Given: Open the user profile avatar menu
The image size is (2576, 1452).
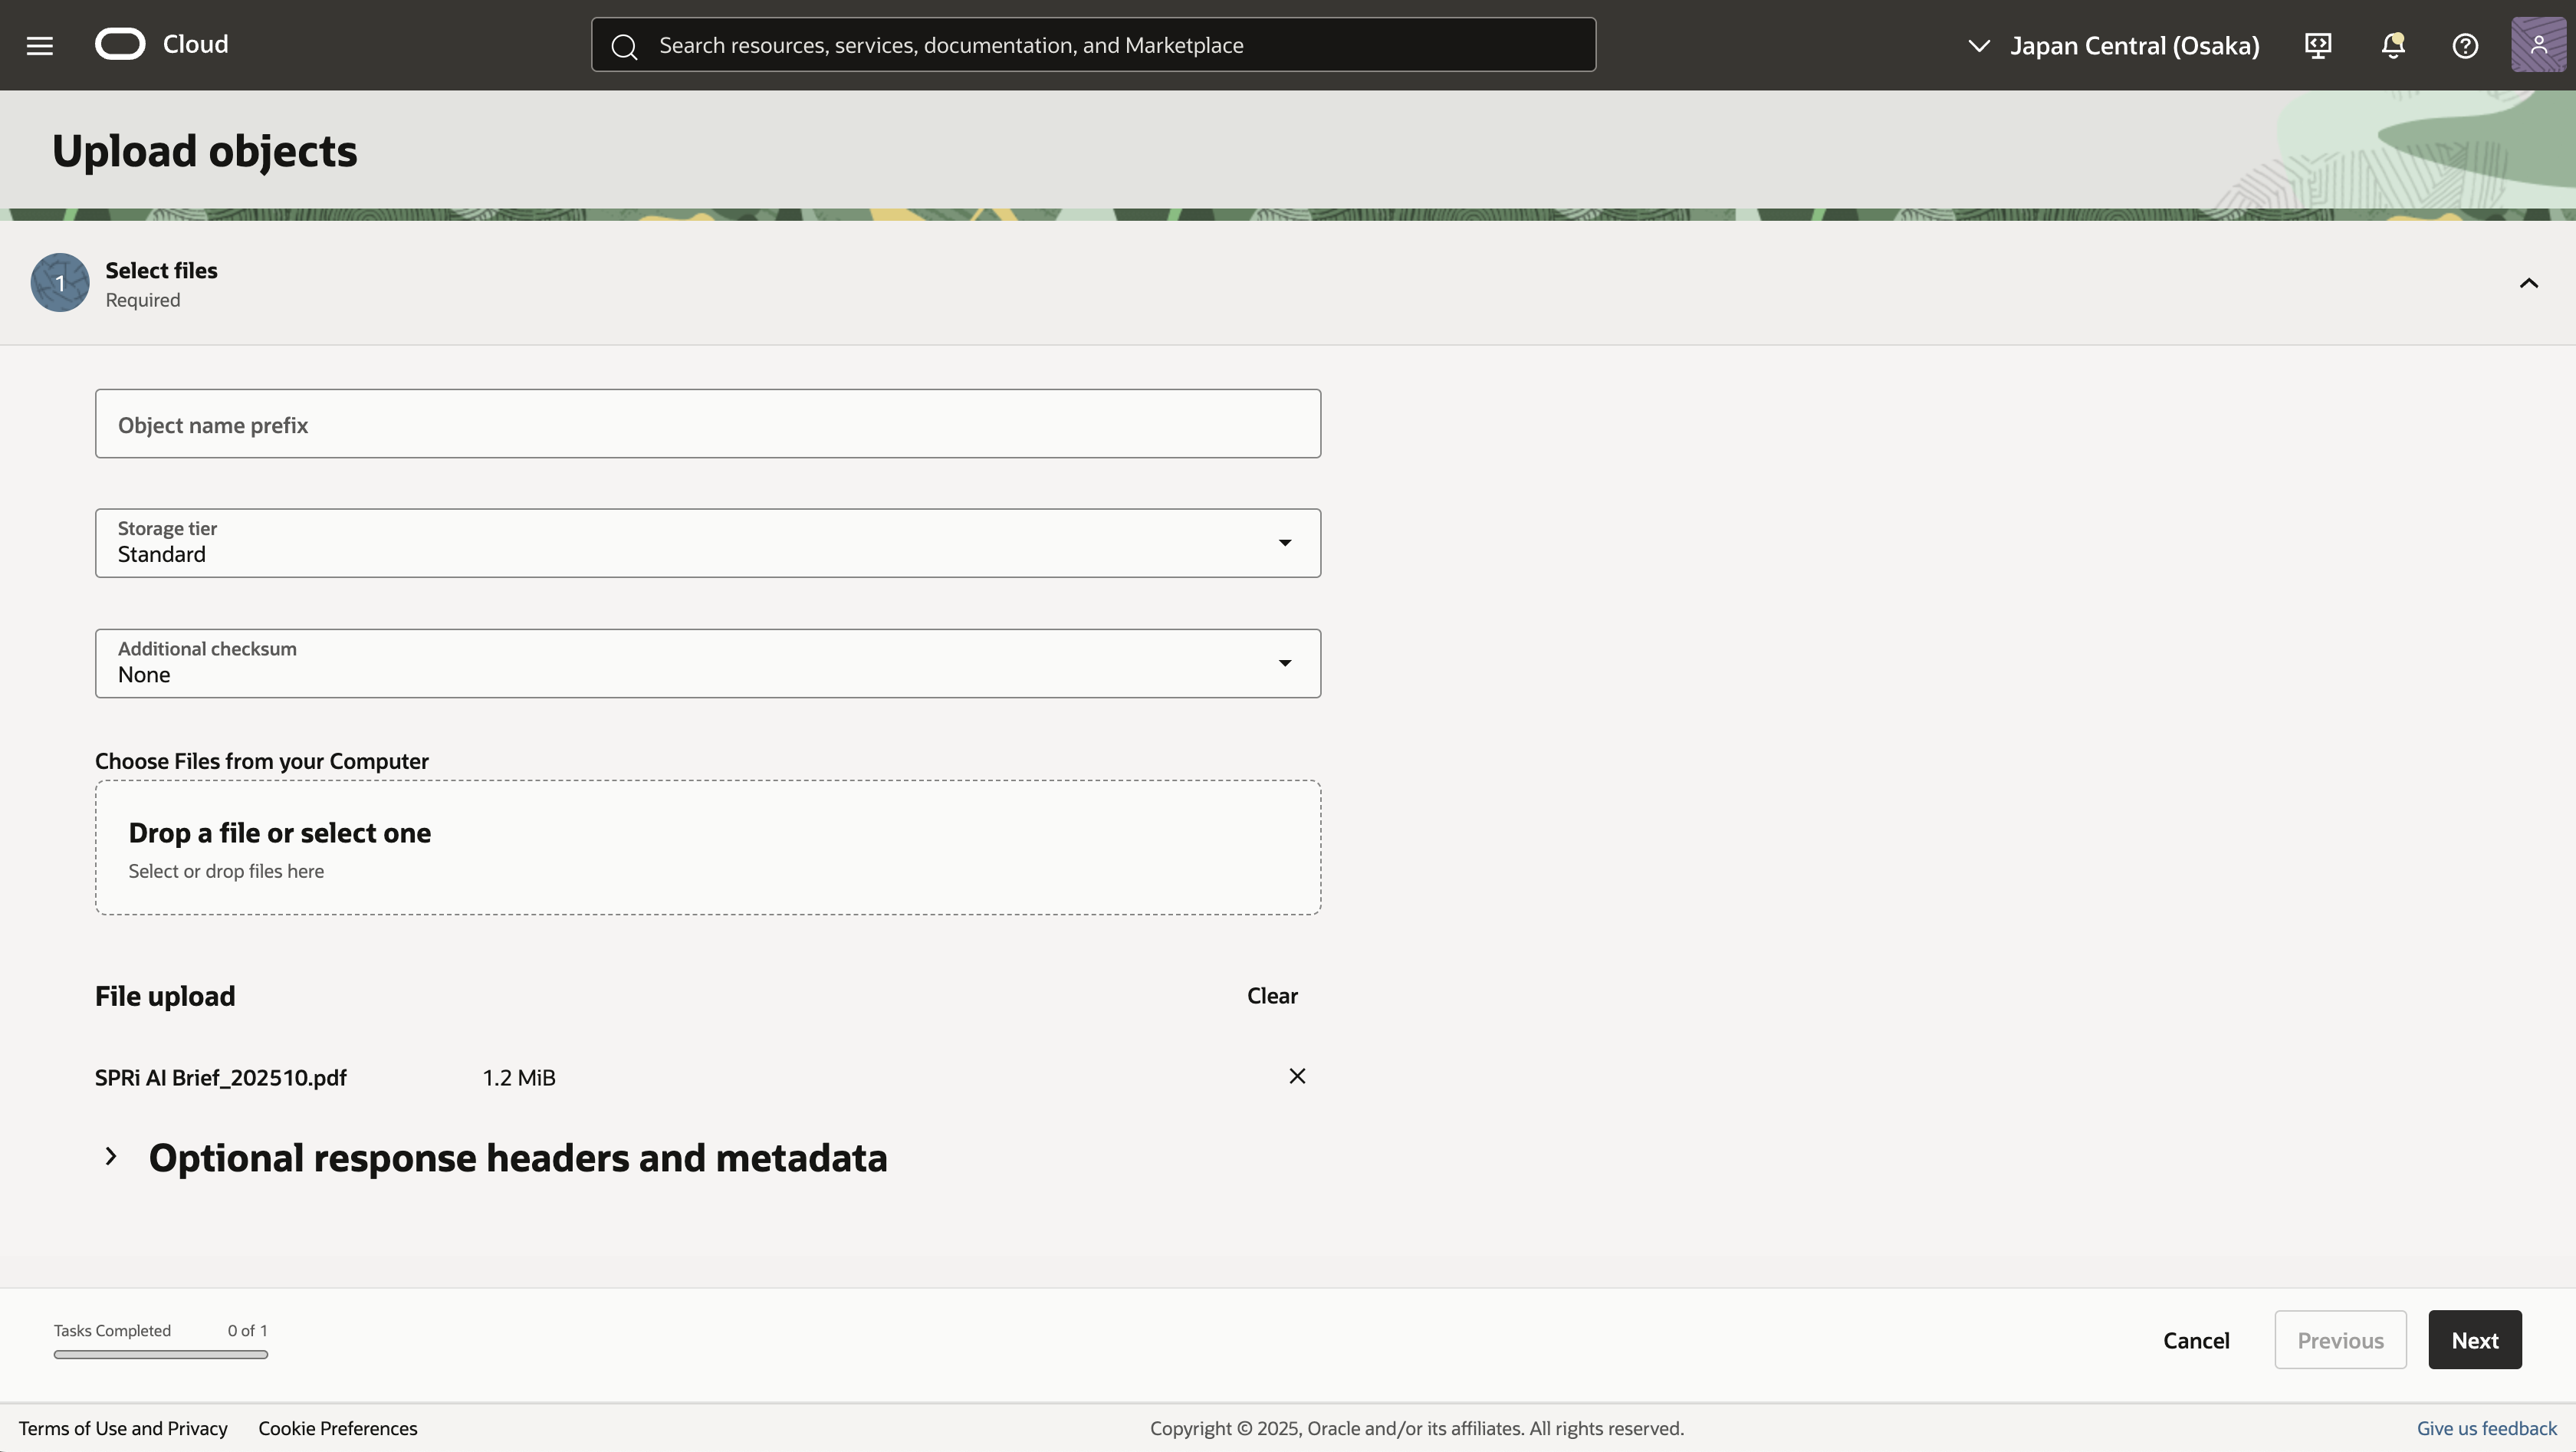Looking at the screenshot, I should click(2538, 45).
